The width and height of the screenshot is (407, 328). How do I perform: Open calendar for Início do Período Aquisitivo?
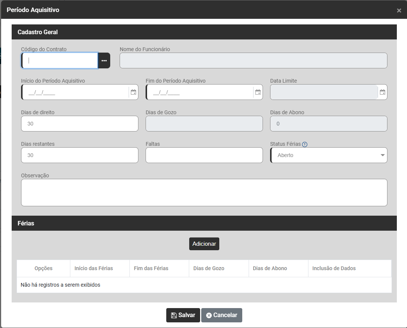[133, 92]
